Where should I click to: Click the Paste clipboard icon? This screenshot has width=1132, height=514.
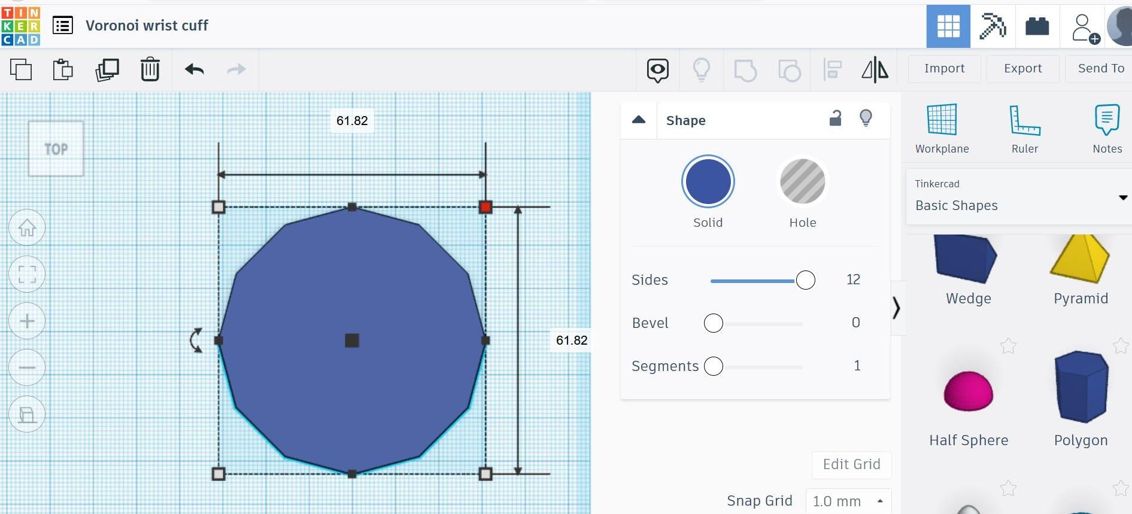click(x=63, y=69)
